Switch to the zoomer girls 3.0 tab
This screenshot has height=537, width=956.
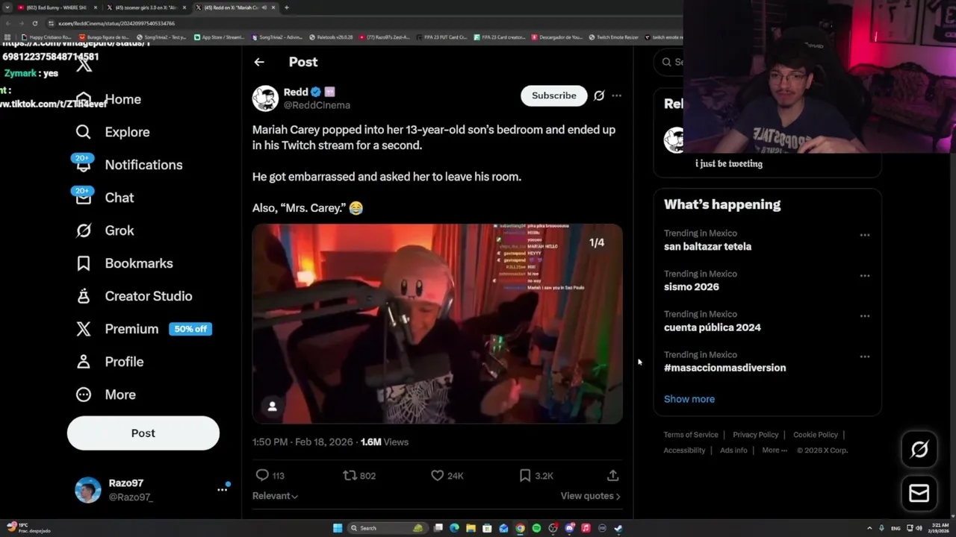coord(146,7)
